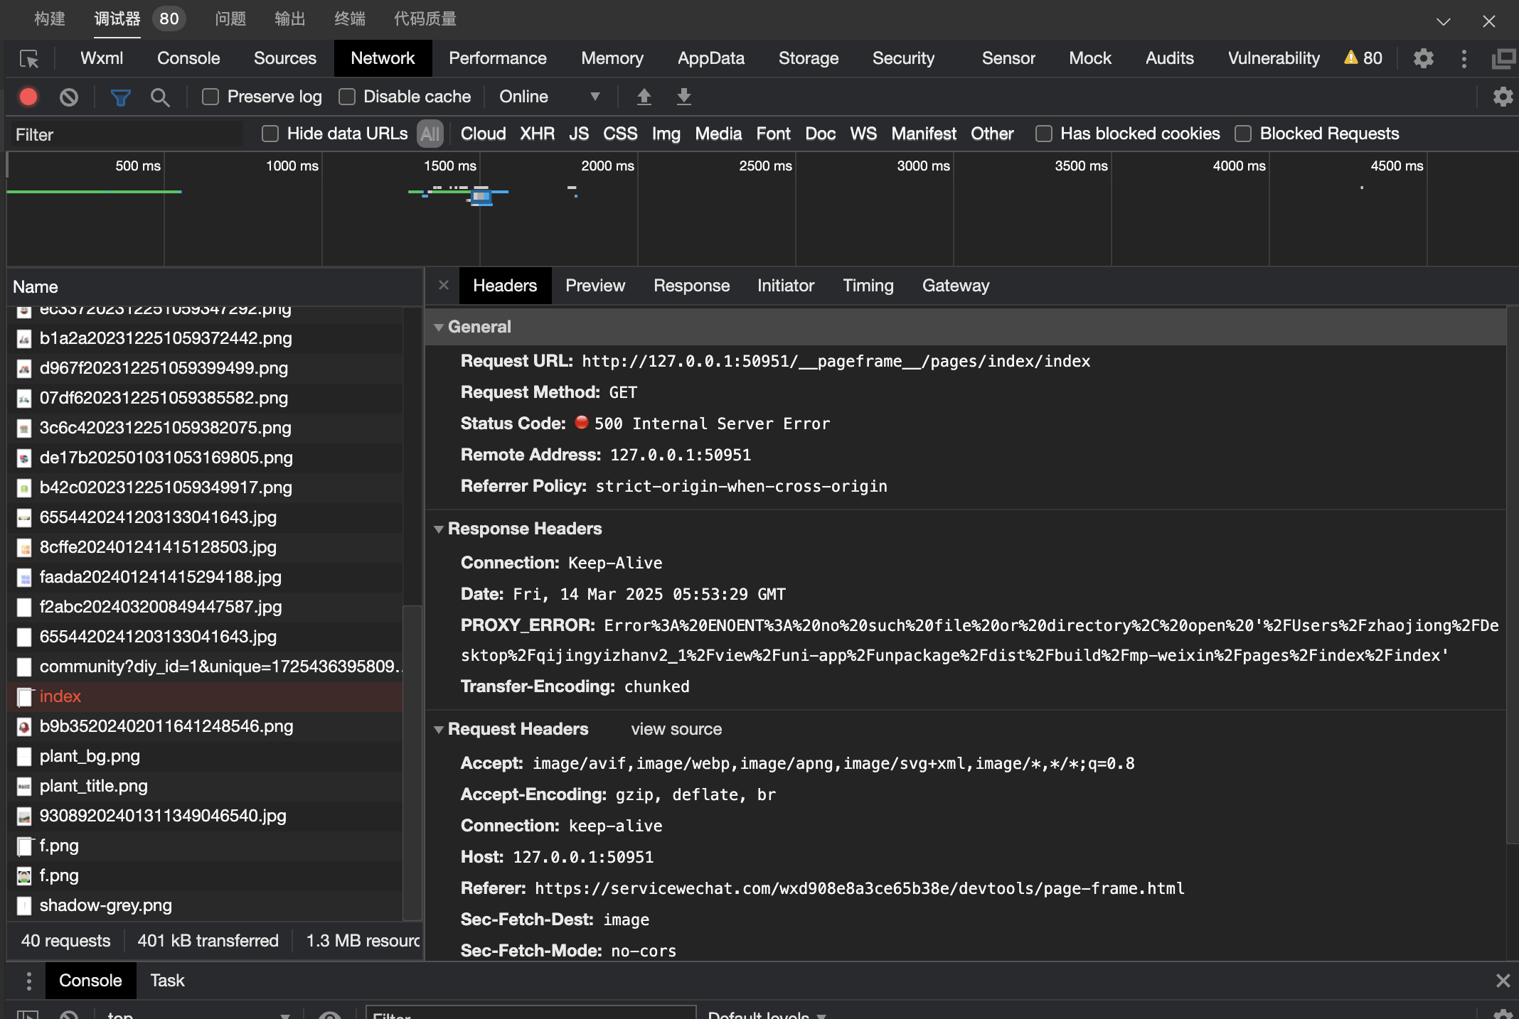Import HAR file upload arrow
Screen dimensions: 1519x1019
[644, 96]
